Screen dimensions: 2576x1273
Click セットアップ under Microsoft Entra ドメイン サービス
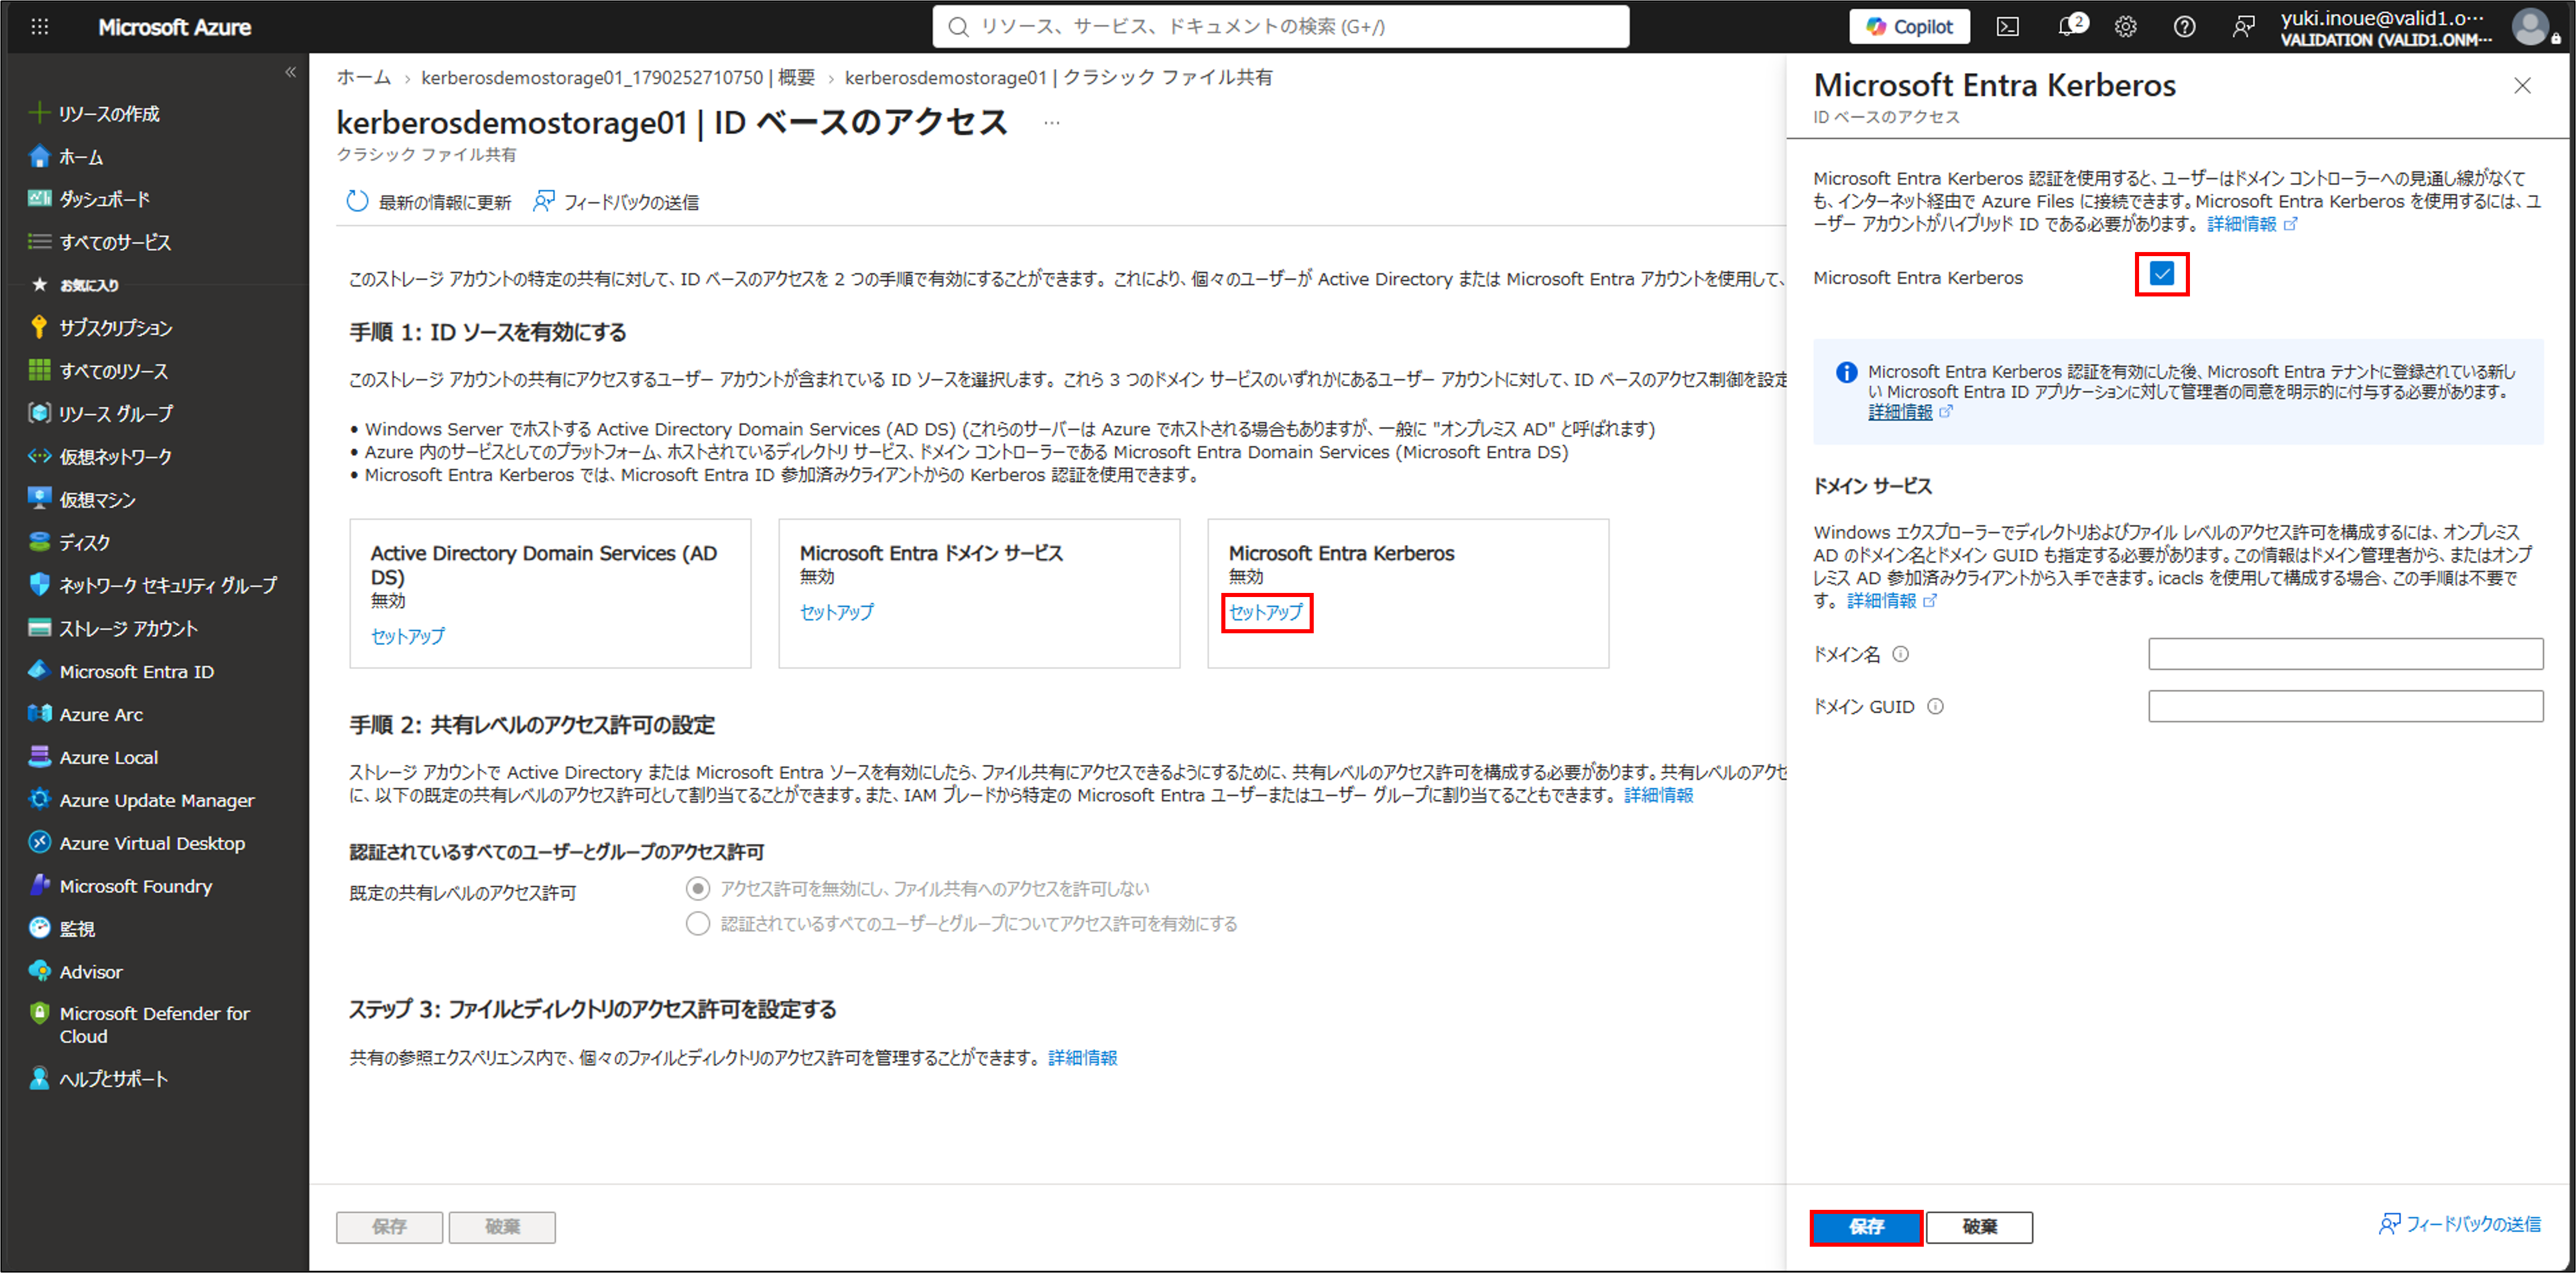[x=837, y=612]
